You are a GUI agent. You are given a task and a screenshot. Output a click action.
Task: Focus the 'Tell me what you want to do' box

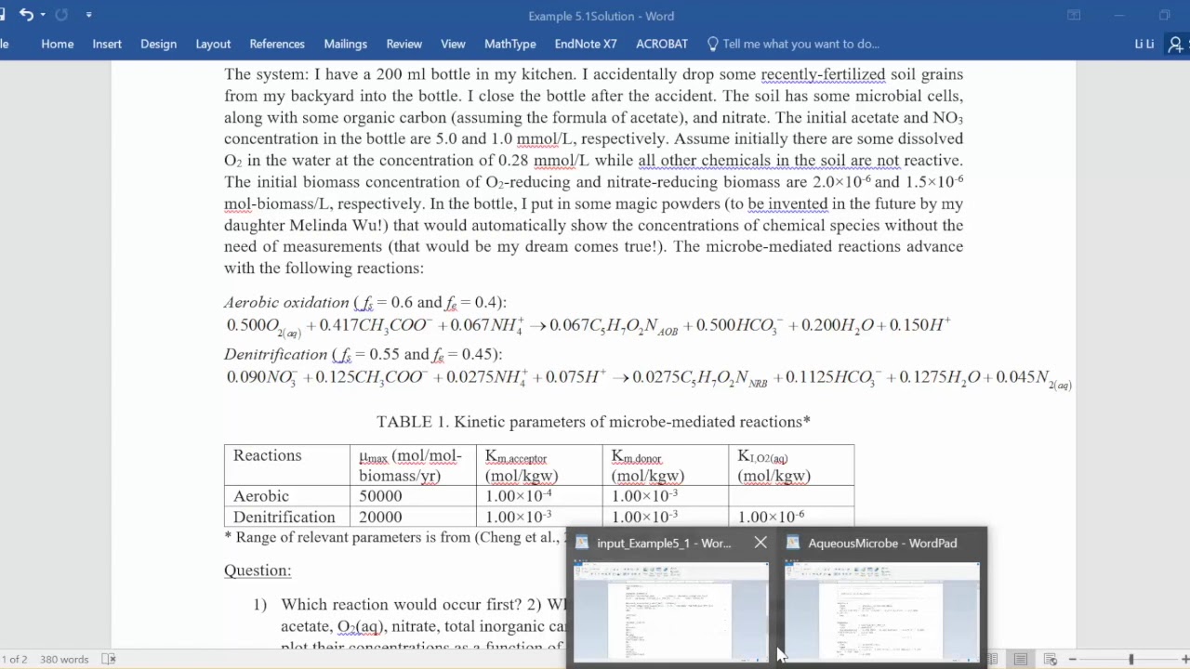800,44
